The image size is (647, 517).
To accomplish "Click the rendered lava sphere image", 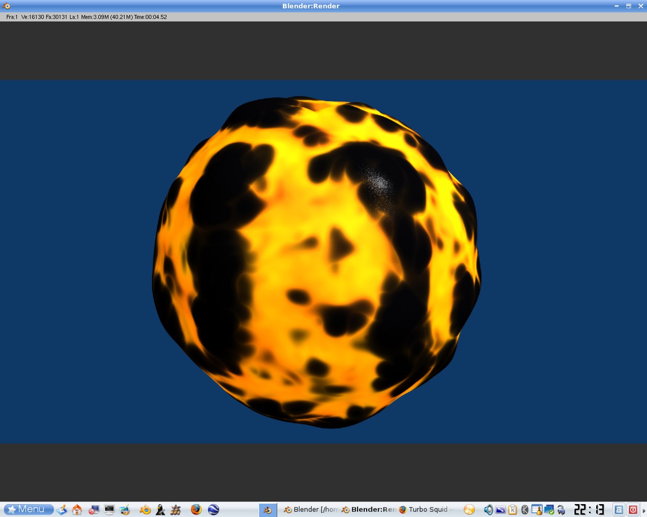I will [x=317, y=262].
